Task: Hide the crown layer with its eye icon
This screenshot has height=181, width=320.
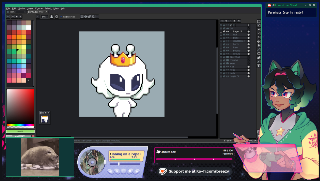Action: click(x=221, y=54)
